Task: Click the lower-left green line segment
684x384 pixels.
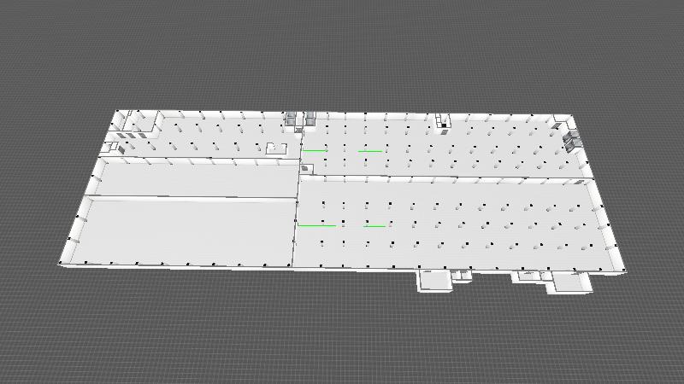Action: (315, 225)
